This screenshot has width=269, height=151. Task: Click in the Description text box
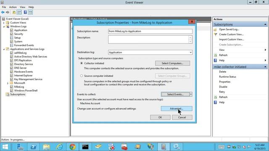[x=148, y=39]
